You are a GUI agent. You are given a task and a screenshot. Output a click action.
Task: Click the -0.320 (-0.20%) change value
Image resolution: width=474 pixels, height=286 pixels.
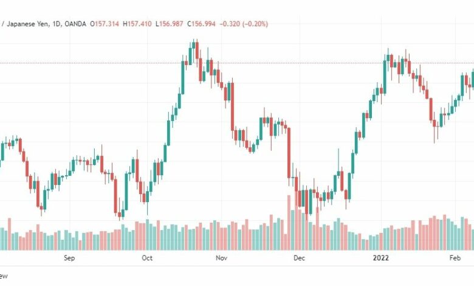point(244,24)
